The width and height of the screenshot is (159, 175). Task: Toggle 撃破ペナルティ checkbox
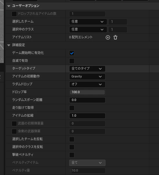point(72,155)
